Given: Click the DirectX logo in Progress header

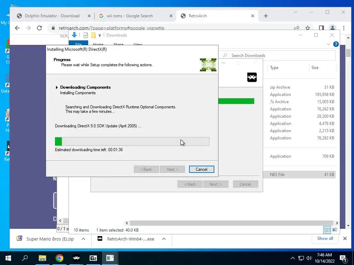Looking at the screenshot, I should tap(208, 65).
